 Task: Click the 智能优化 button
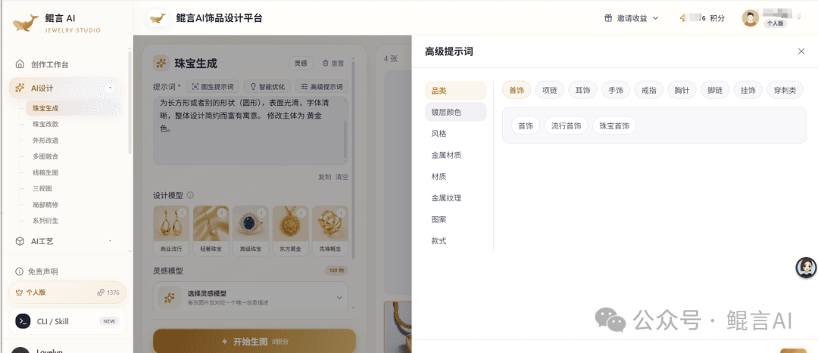point(267,86)
